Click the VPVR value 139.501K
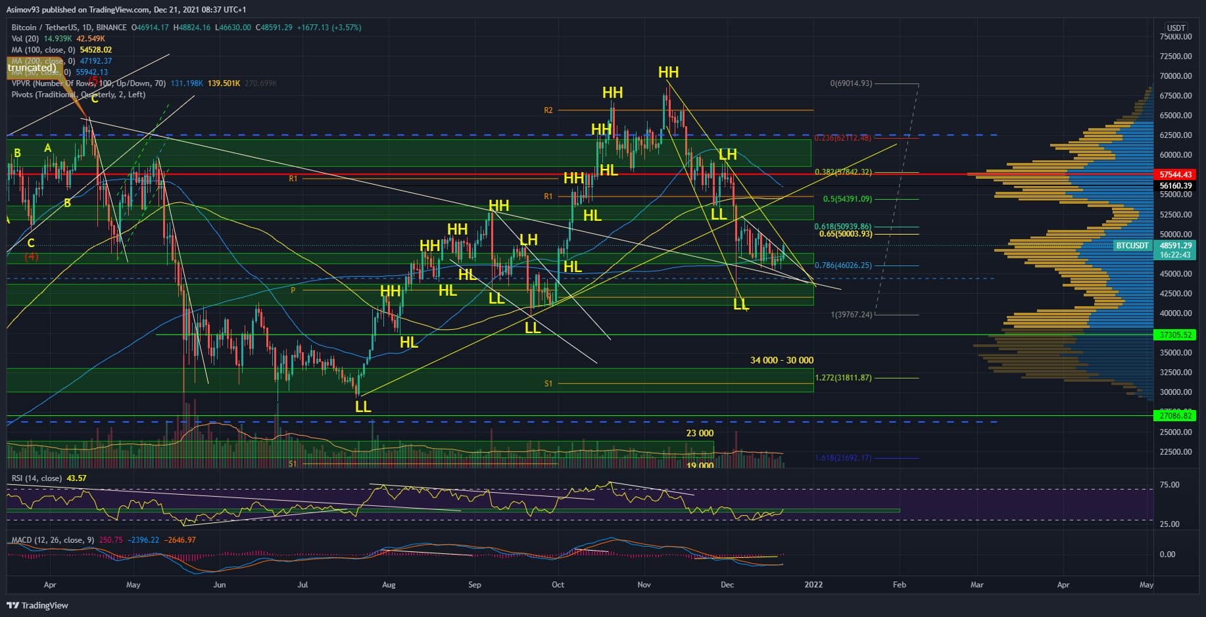Viewport: 1206px width, 617px height. coord(224,83)
